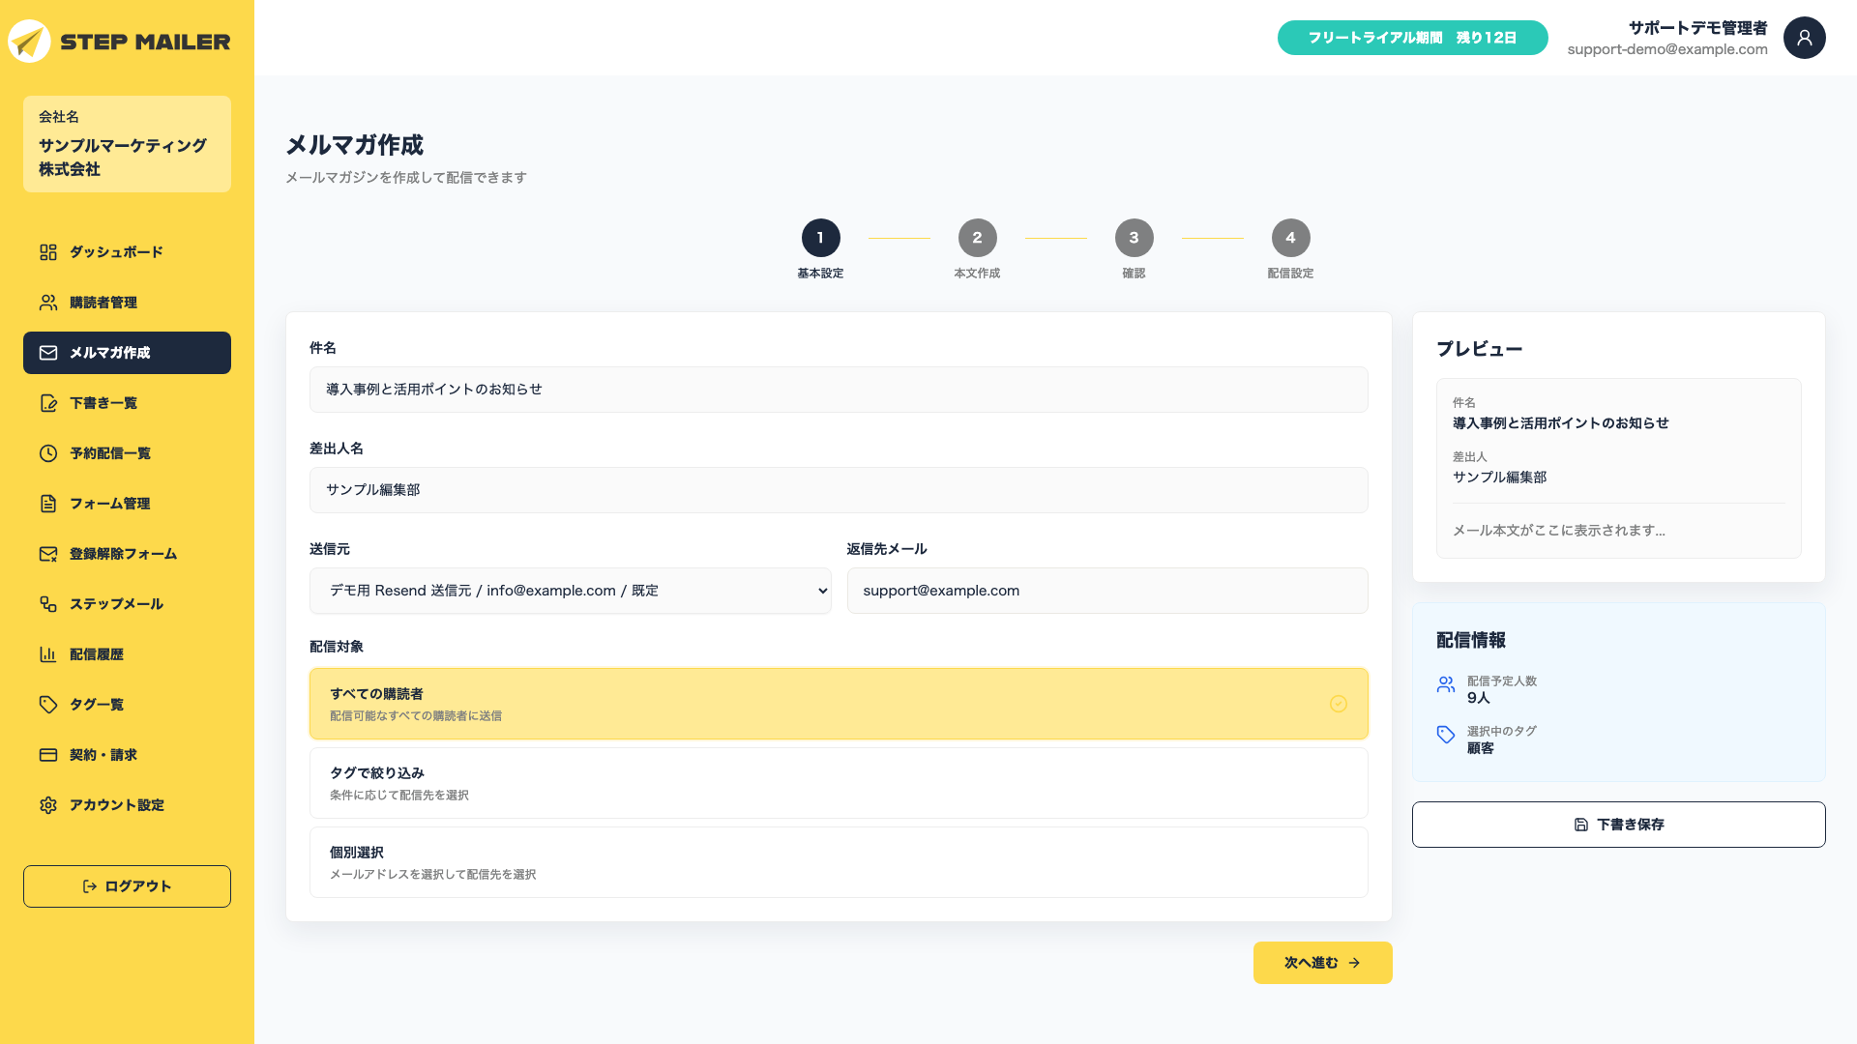This screenshot has height=1044, width=1857.
Task: Click support-demo@example.com in header
Action: [1667, 49]
